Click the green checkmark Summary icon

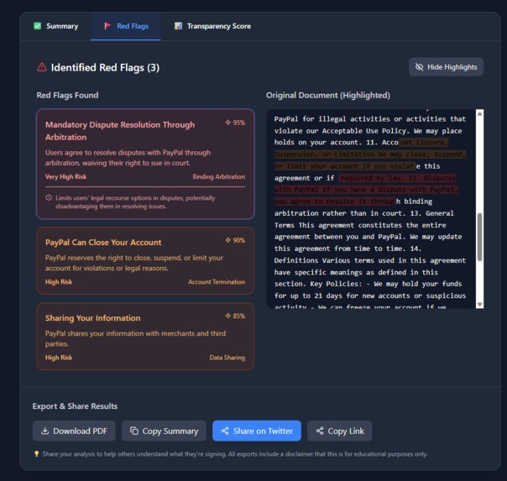(x=38, y=26)
